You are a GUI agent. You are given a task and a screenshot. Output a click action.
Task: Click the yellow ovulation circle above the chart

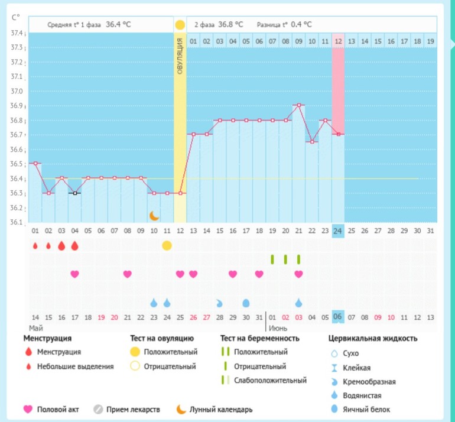click(x=180, y=25)
